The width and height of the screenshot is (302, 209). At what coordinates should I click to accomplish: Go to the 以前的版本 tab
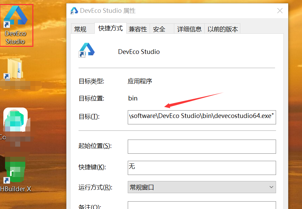click(x=223, y=29)
